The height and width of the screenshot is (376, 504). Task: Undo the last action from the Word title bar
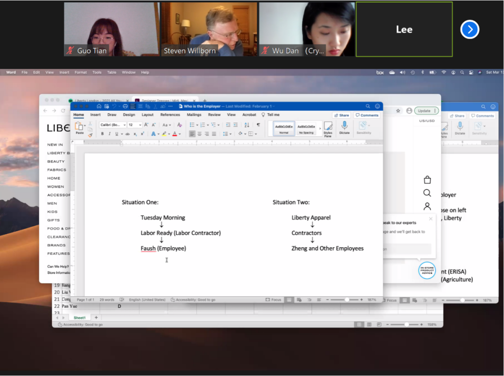(x=114, y=106)
